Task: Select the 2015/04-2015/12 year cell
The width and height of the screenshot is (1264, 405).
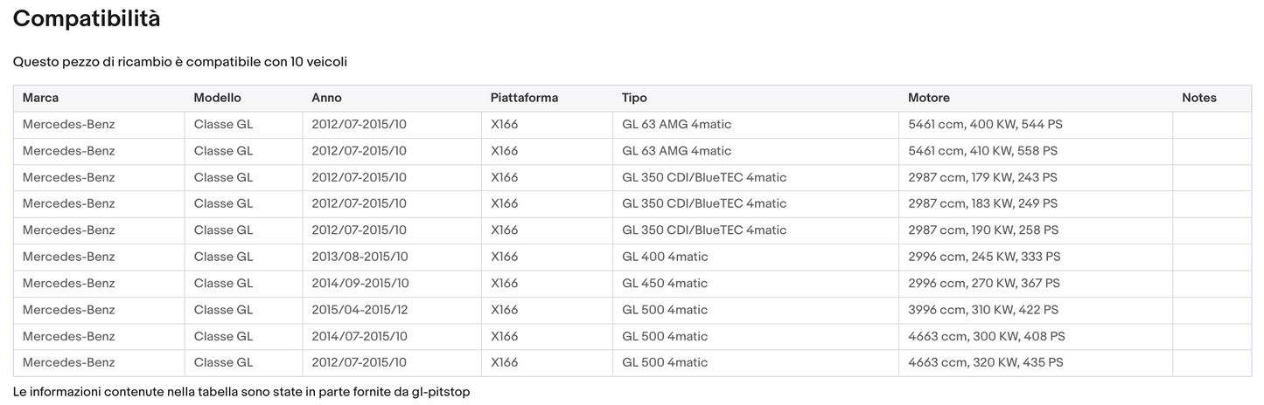Action: point(360,310)
